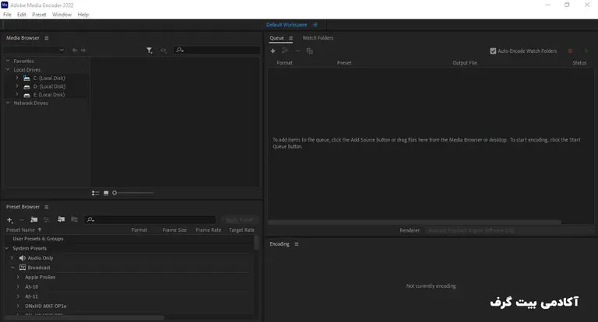Image resolution: width=598 pixels, height=322 pixels.
Task: Toggle Auto-Encode Watch Folders checkbox
Action: [493, 51]
